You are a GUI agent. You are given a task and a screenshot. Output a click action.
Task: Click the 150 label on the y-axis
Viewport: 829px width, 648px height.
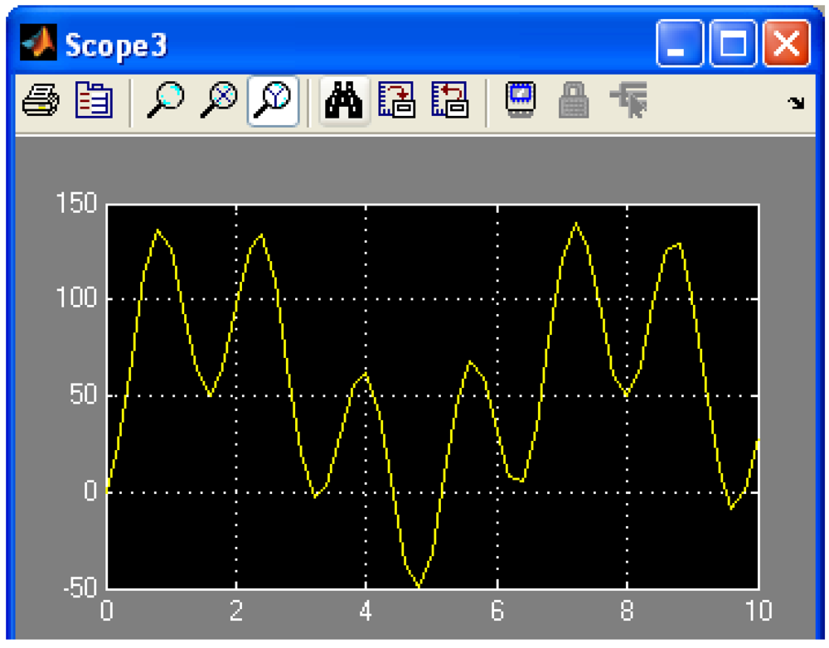[x=77, y=203]
